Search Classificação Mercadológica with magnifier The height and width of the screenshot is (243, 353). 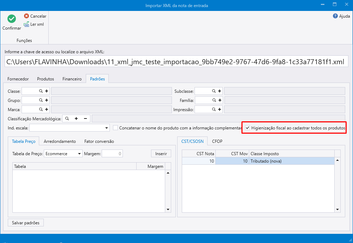[x=67, y=119]
